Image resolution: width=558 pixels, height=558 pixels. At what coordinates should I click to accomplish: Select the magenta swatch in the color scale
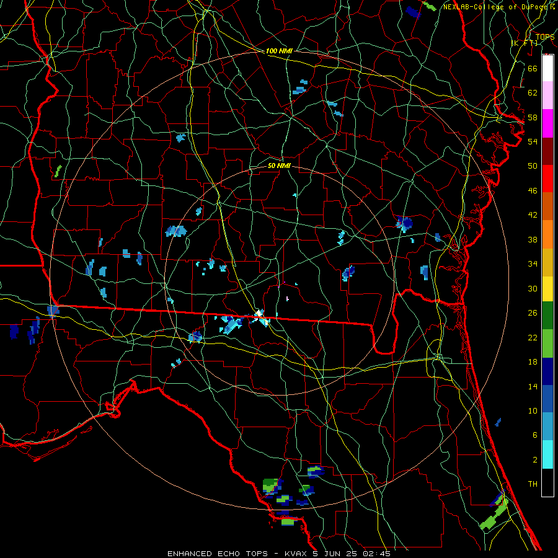click(x=547, y=123)
